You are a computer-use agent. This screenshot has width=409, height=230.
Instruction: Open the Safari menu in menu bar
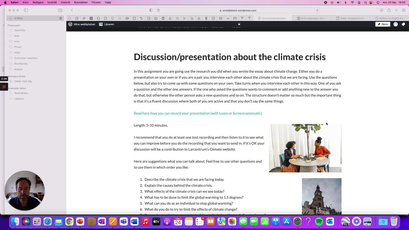tap(14, 2)
